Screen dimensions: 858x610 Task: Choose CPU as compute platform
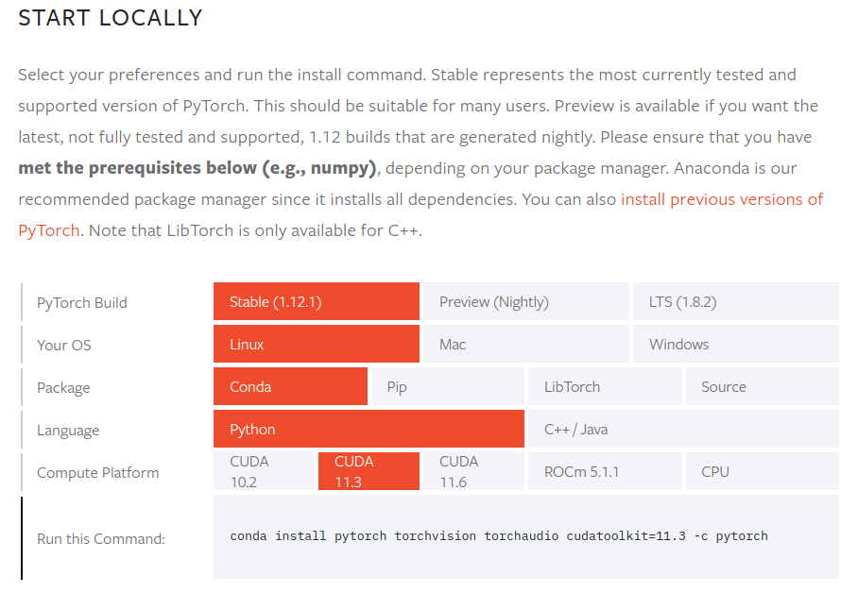click(x=761, y=471)
